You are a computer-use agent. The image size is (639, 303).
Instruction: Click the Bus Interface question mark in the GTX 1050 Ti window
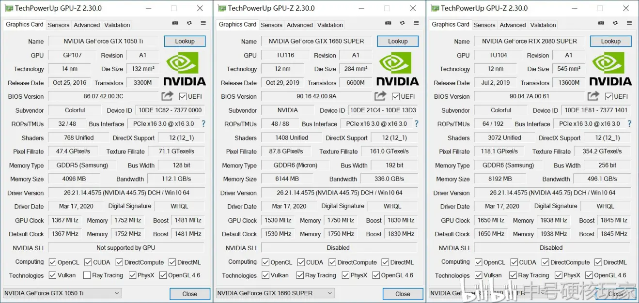point(203,124)
